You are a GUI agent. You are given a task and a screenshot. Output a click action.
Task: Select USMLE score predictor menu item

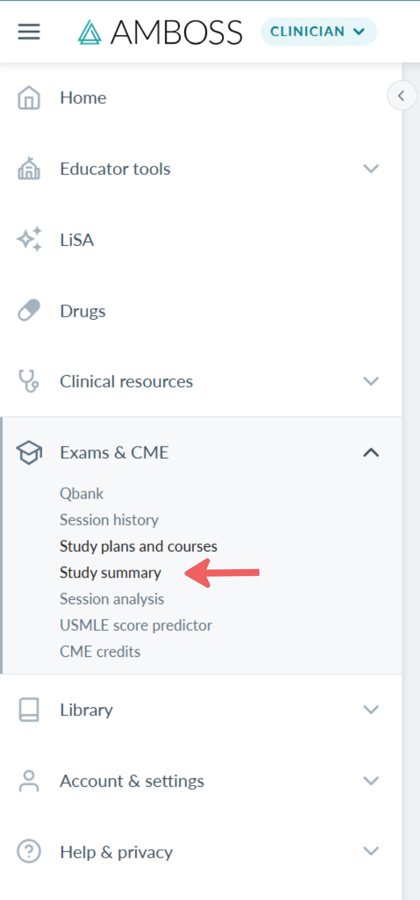point(136,625)
